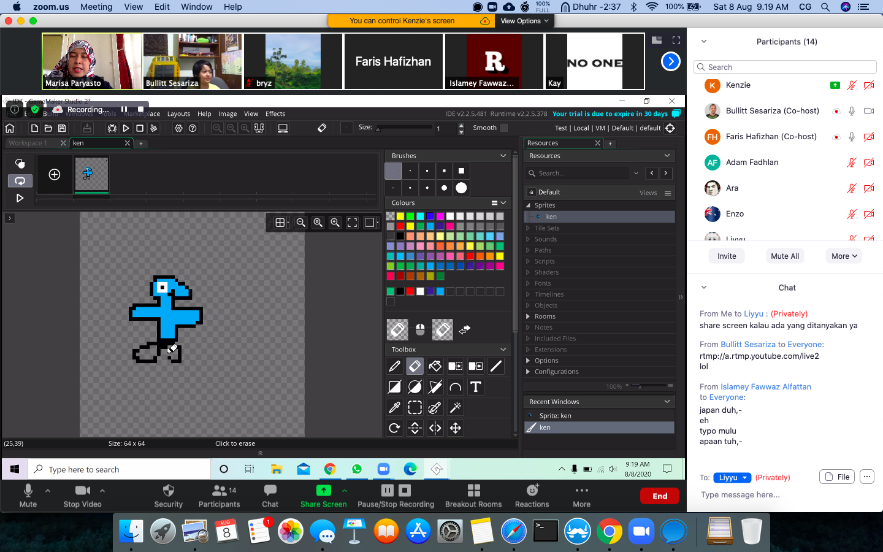Open the Zoom View Options dropdown

[524, 21]
